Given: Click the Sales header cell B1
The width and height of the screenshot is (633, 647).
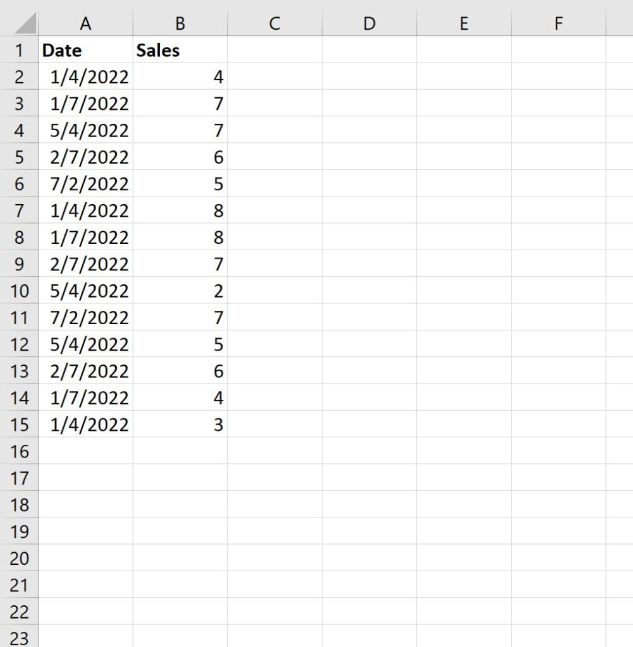Looking at the screenshot, I should click(x=180, y=51).
